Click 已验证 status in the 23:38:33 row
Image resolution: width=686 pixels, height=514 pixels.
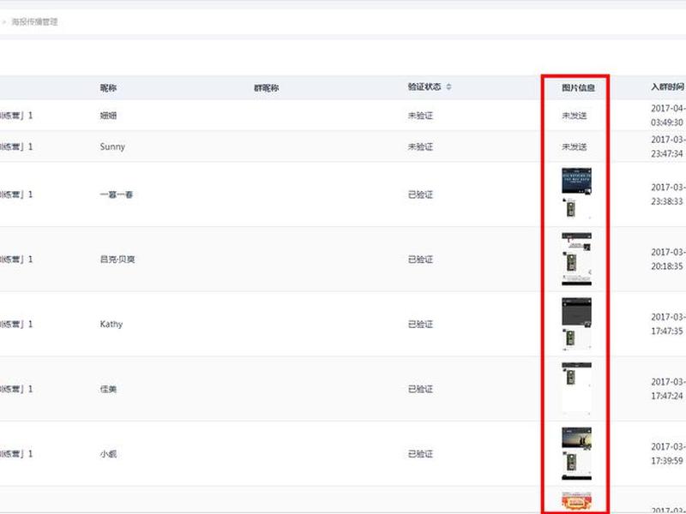[x=420, y=194]
